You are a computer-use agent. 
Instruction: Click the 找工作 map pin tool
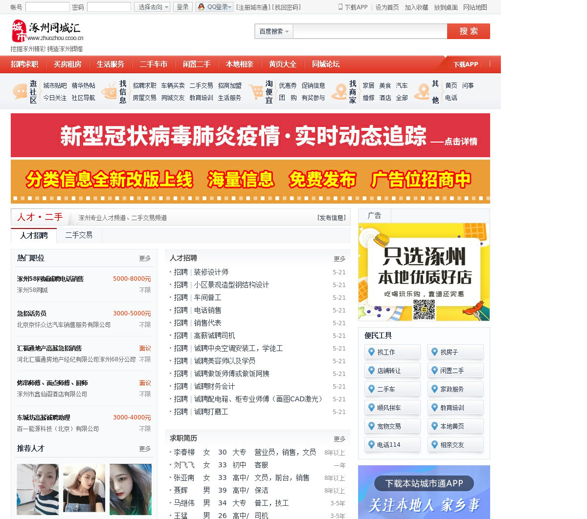[392, 352]
